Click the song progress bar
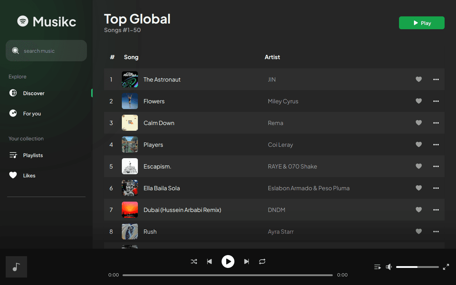Image resolution: width=456 pixels, height=285 pixels. 228,275
